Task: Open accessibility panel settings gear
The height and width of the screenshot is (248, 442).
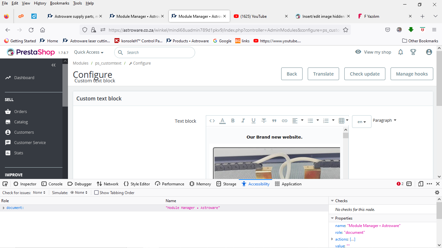Action: tap(437, 192)
